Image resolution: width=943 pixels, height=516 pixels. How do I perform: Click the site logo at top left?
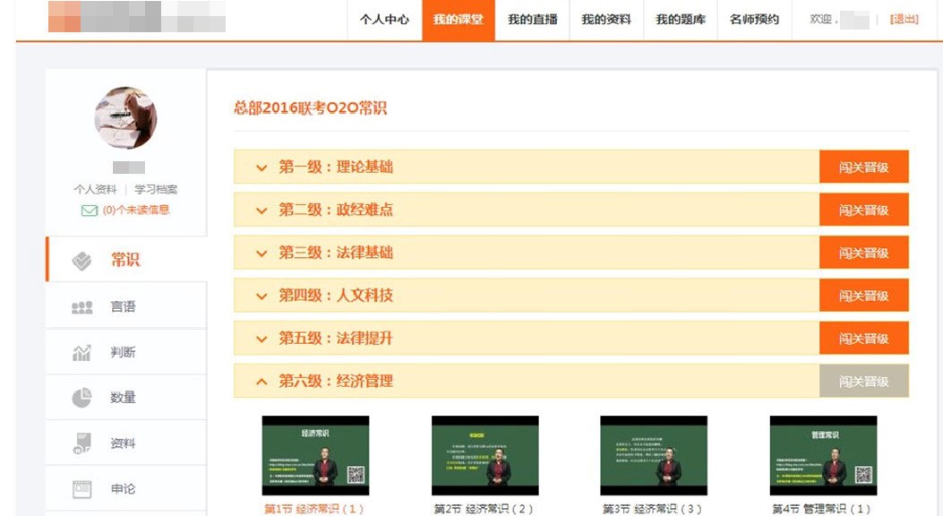click(x=137, y=17)
